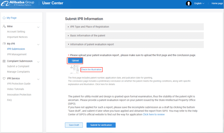The height and width of the screenshot is (133, 224).
Task: Click the Mine person icon
Action: click(4, 26)
